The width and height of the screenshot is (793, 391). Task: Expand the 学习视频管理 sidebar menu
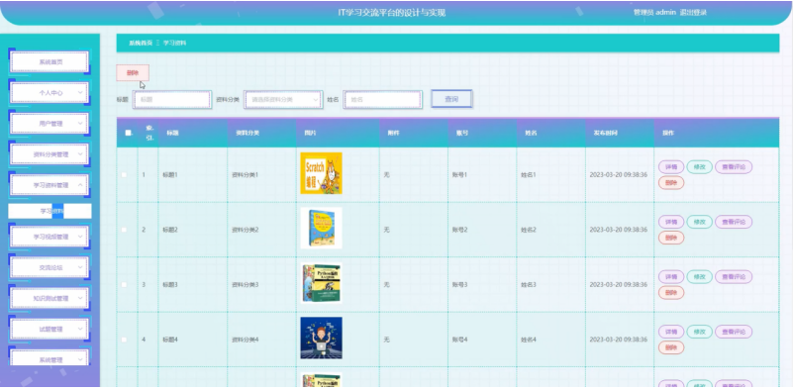50,237
